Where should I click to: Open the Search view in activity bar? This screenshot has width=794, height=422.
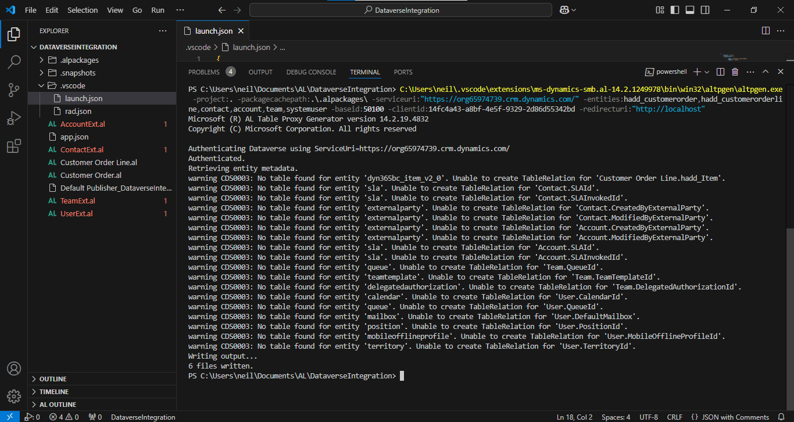(14, 62)
